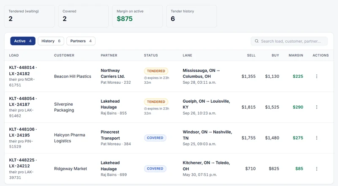Click buy price $1,480
The height and width of the screenshot is (186, 338).
pyautogui.click(x=272, y=138)
